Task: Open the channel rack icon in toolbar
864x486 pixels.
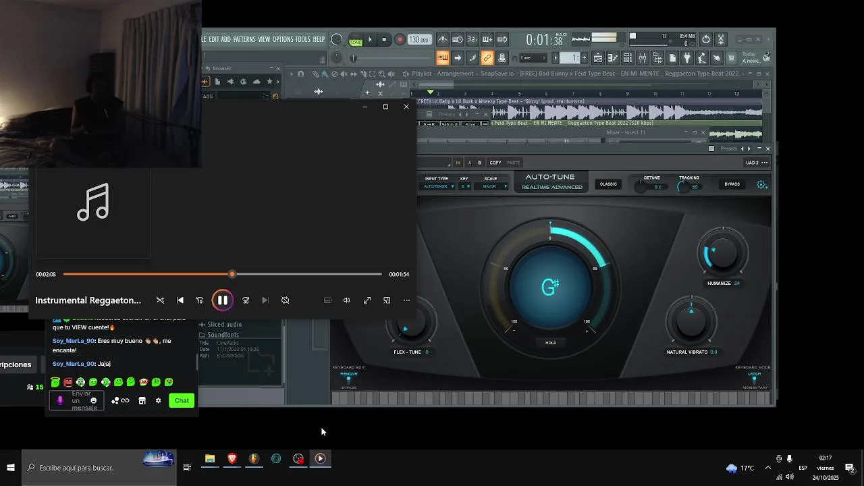Action: coord(628,58)
